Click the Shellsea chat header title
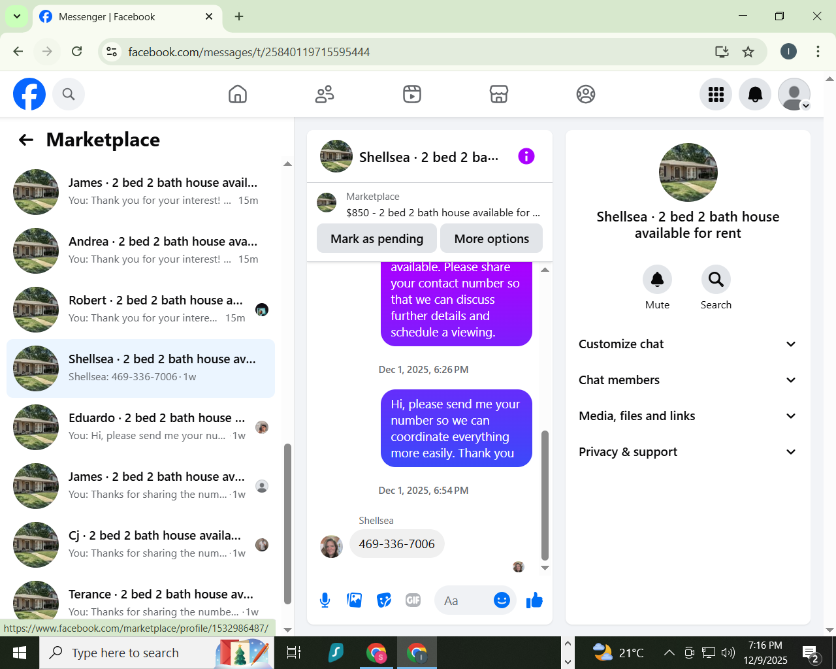The height and width of the screenshot is (669, 836). 428,157
